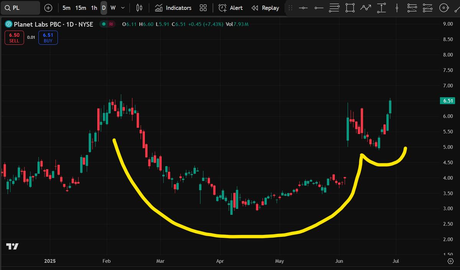Viewport: 460px width, 270px height.
Task: Click the 2025 time axis label
Action: click(50, 261)
